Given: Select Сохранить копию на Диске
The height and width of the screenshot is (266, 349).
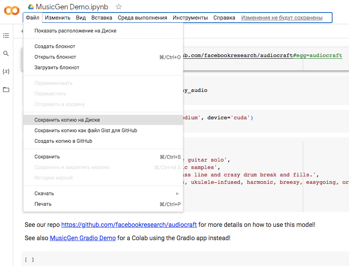Looking at the screenshot, I should point(103,120).
